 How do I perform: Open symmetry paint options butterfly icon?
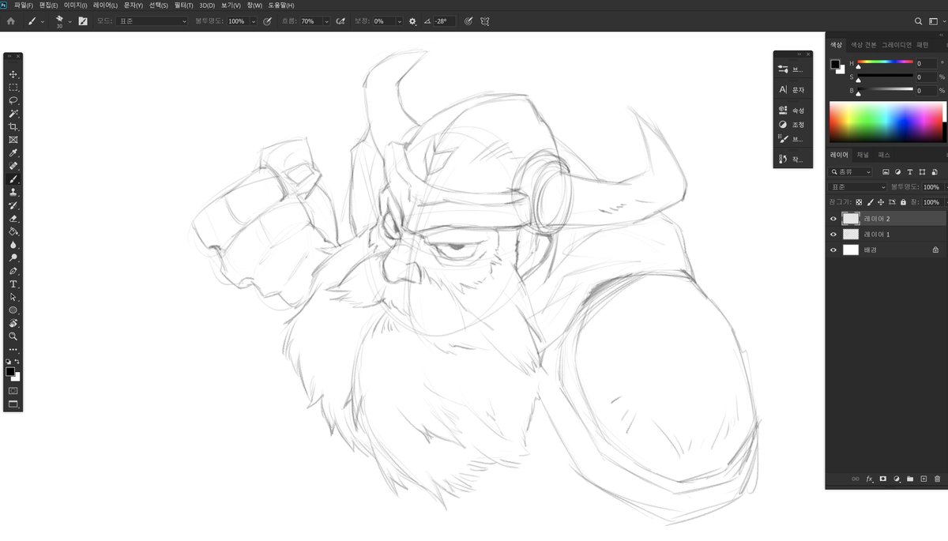coord(487,21)
